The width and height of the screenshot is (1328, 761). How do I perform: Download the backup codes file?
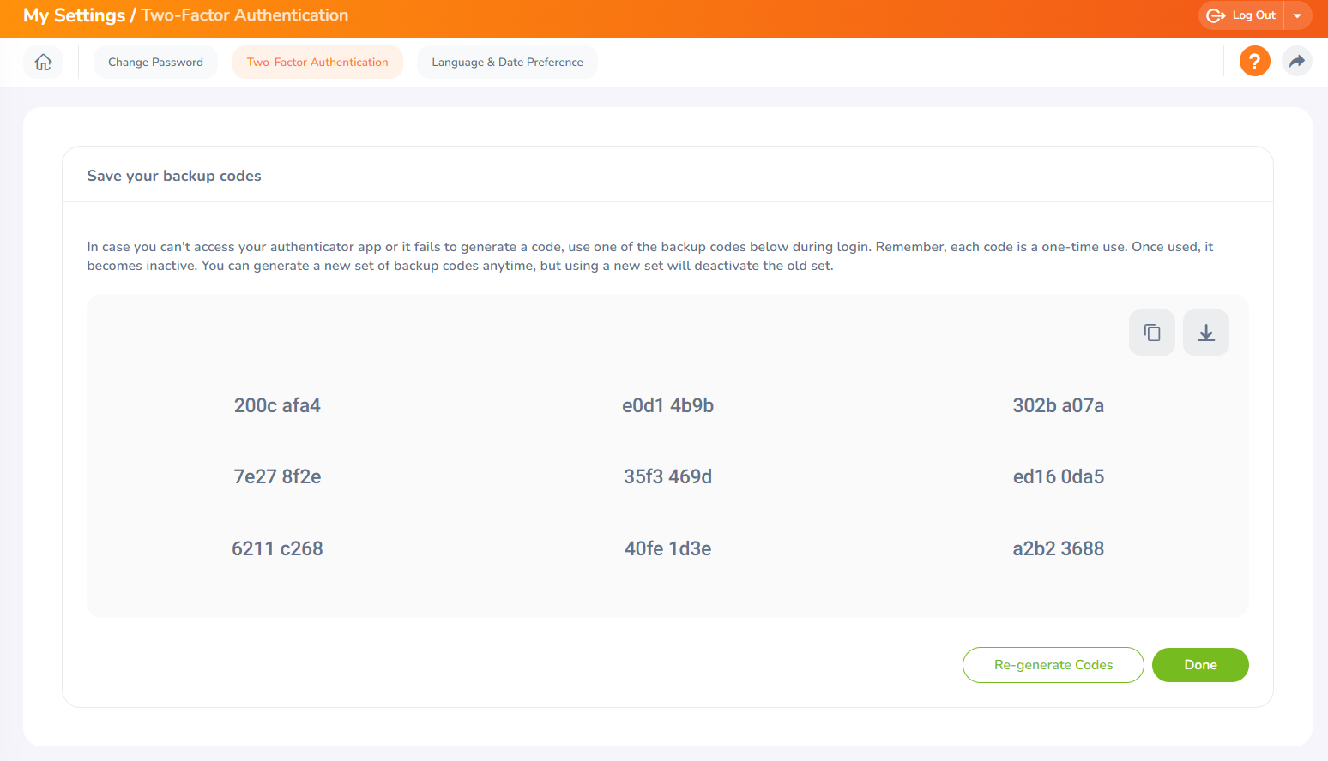click(1205, 333)
